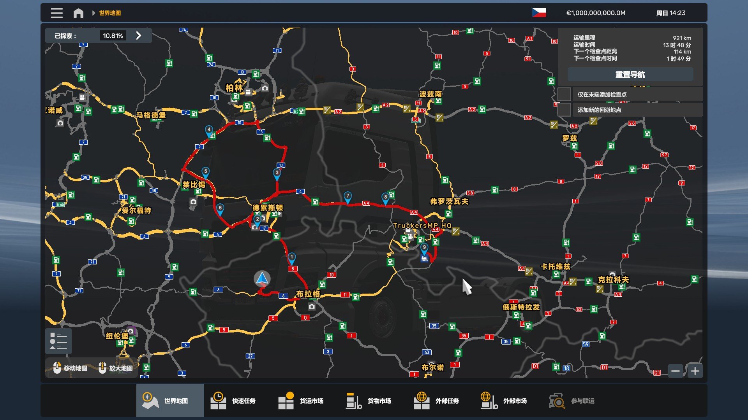The image size is (748, 420).
Task: Switch to the 世界地图 tab
Action: 170,401
